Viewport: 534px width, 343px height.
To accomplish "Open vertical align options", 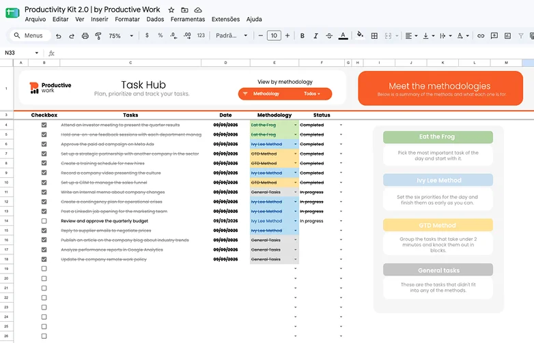I will tap(428, 35).
